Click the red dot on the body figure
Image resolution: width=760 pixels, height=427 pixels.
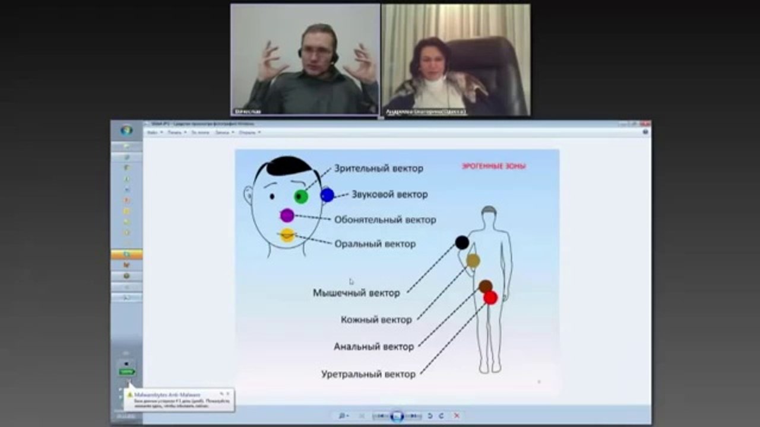click(490, 298)
